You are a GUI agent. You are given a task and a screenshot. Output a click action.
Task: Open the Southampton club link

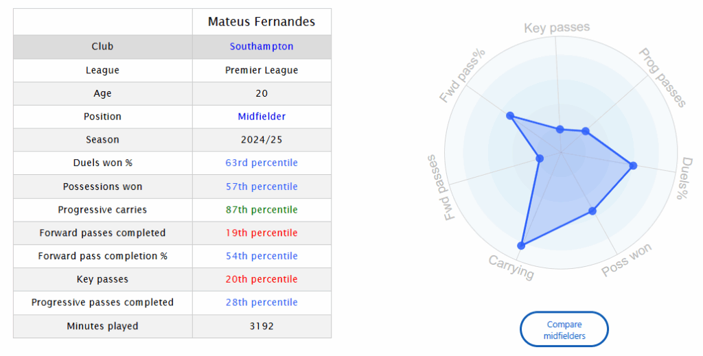pyautogui.click(x=262, y=47)
